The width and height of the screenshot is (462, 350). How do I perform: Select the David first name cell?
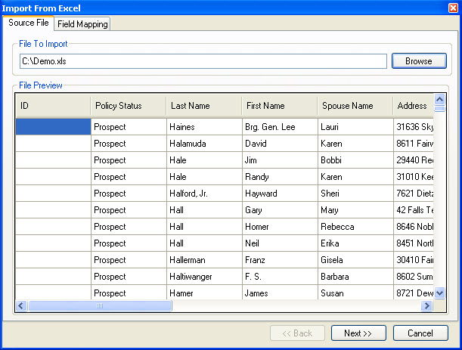[x=281, y=144]
